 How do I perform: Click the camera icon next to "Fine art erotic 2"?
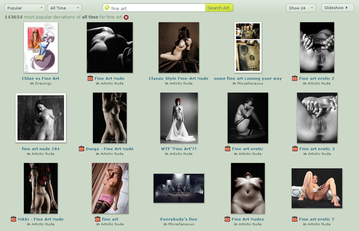coord(295,78)
